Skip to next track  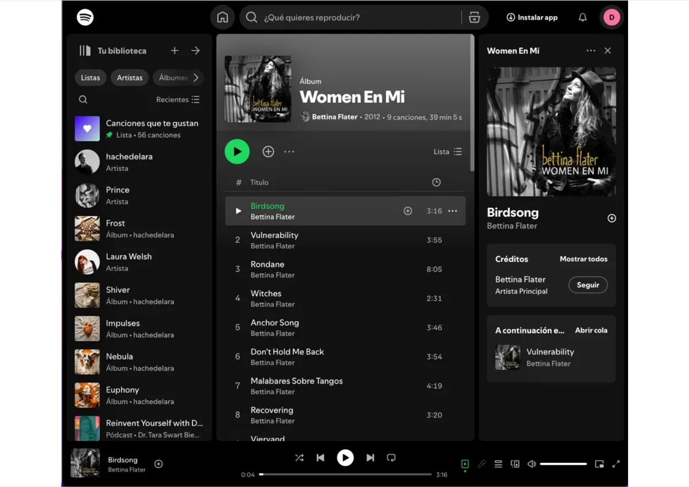pyautogui.click(x=370, y=458)
